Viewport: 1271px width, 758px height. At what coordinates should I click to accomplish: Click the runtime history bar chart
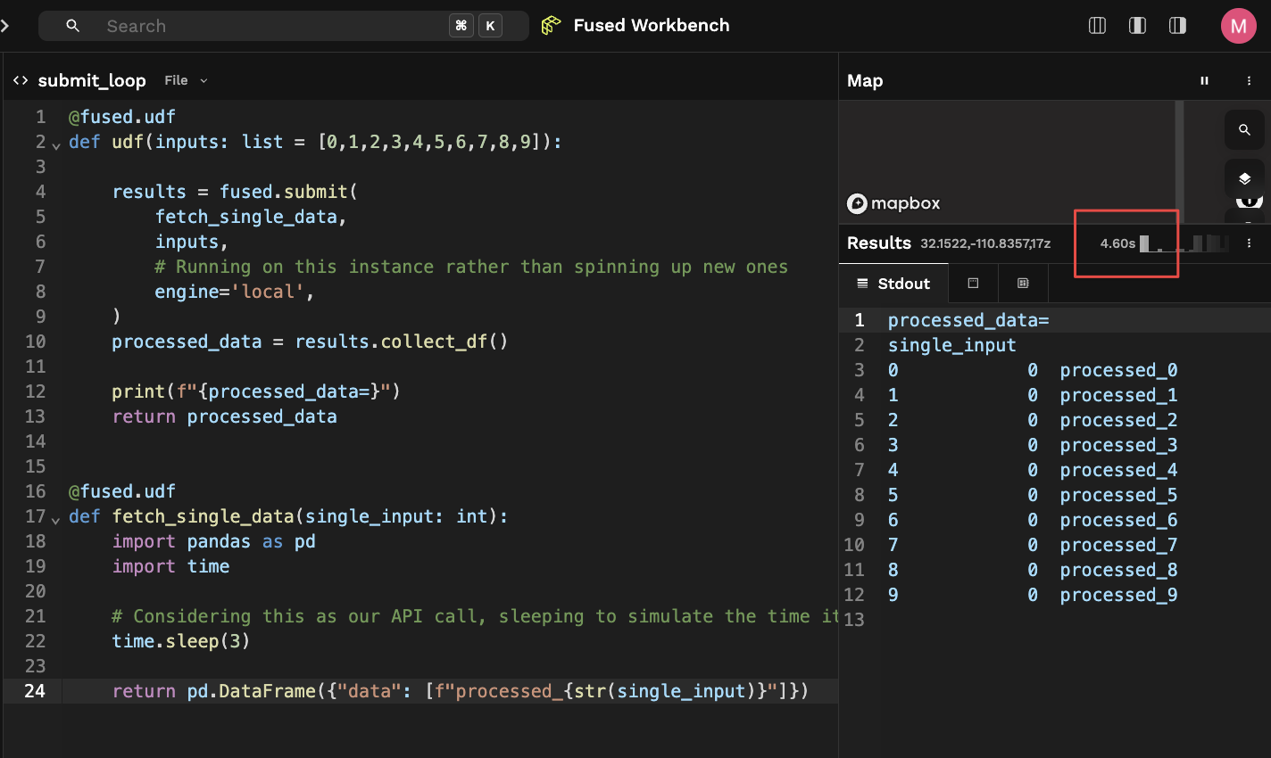point(1184,243)
